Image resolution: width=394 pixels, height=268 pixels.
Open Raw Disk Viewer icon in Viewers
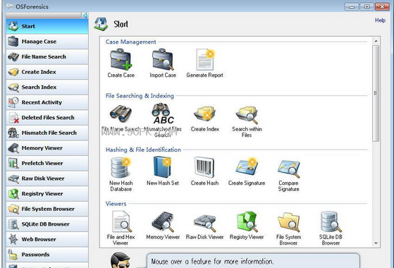pos(205,222)
